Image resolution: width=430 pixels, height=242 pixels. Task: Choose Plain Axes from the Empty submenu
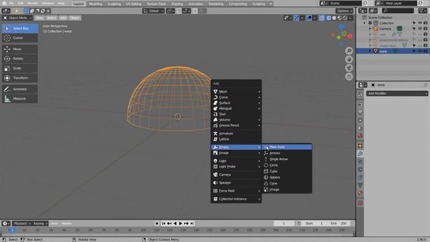[287, 147]
